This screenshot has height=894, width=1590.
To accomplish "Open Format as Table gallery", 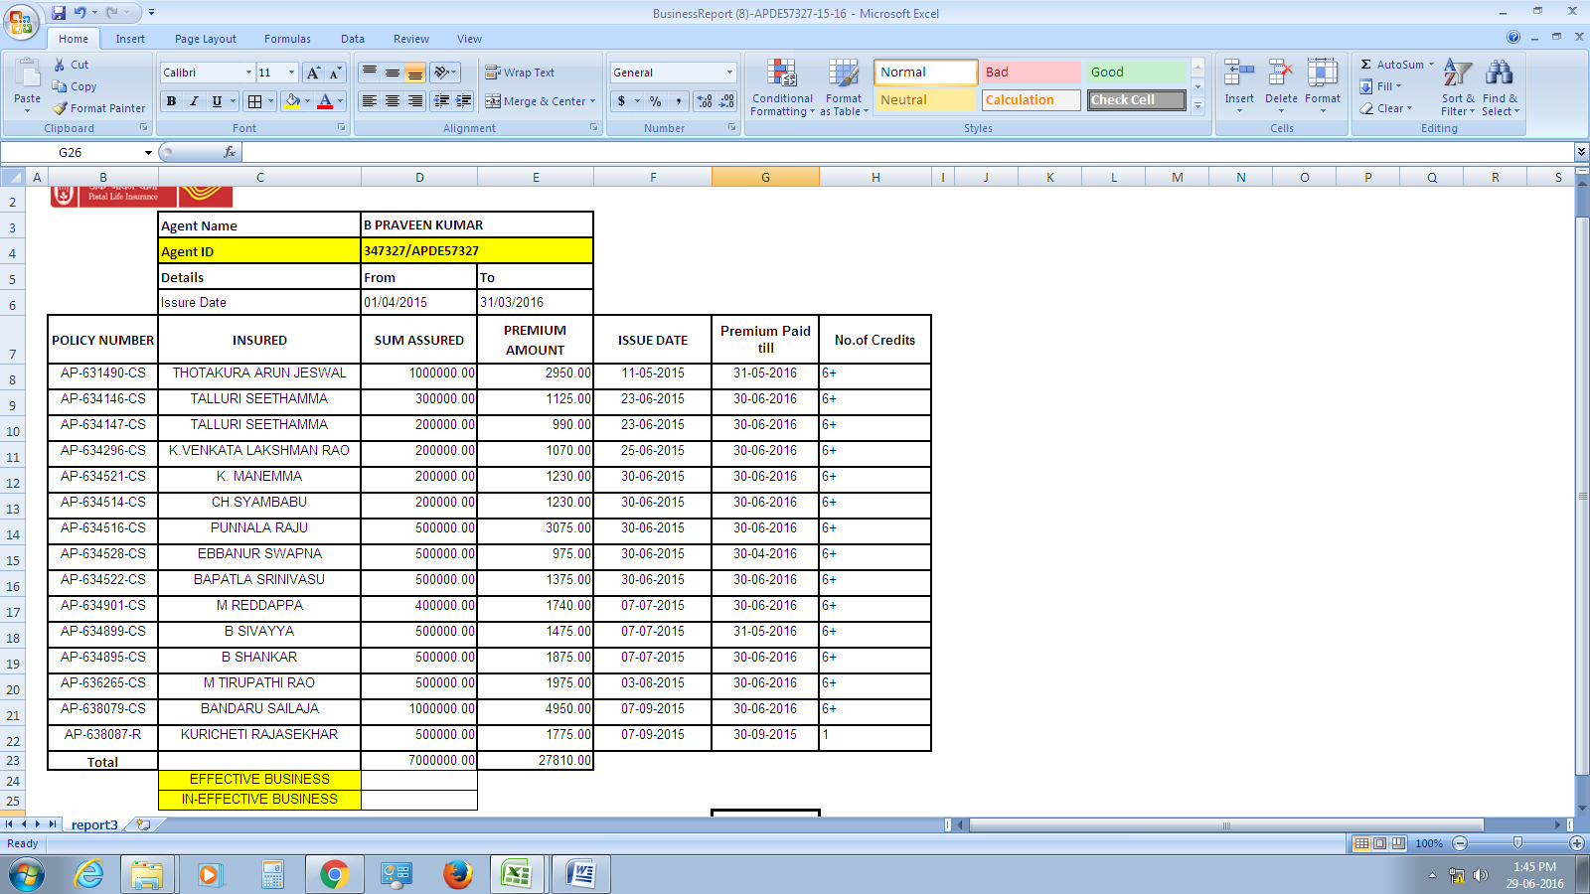I will (844, 87).
